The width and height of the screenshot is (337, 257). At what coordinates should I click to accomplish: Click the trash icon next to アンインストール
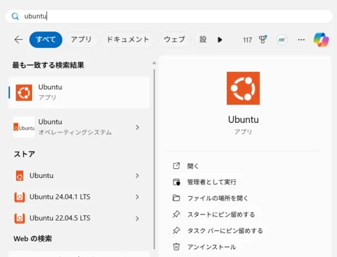[x=176, y=246]
